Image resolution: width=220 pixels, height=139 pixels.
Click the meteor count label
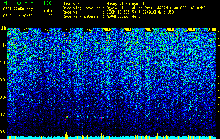50,11
